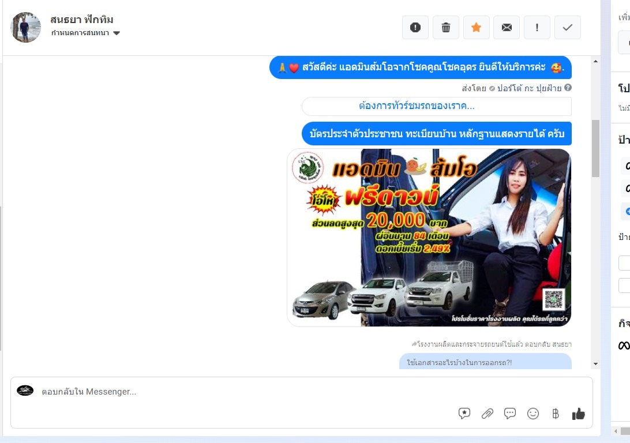This screenshot has width=630, height=443.
Task: Delete conversation using trash icon
Action: 445,27
